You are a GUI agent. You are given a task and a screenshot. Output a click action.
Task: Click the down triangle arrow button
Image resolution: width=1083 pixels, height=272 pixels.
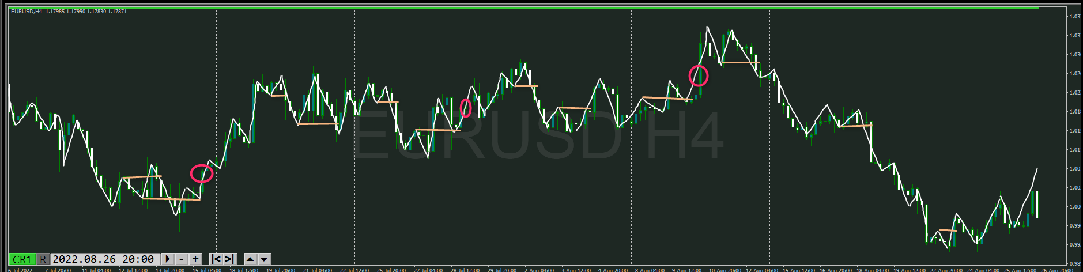click(264, 259)
